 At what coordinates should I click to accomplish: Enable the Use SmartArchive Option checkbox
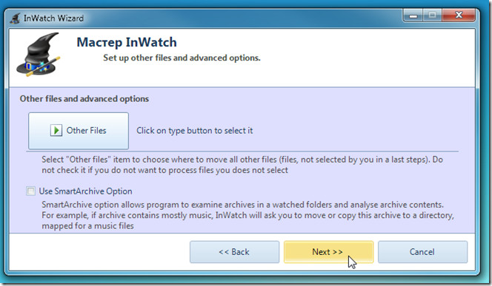31,191
